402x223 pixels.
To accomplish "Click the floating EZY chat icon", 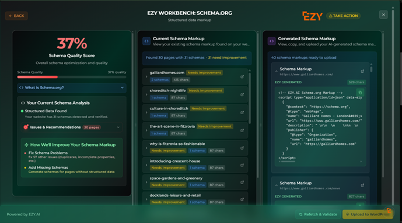I will click(x=389, y=210).
